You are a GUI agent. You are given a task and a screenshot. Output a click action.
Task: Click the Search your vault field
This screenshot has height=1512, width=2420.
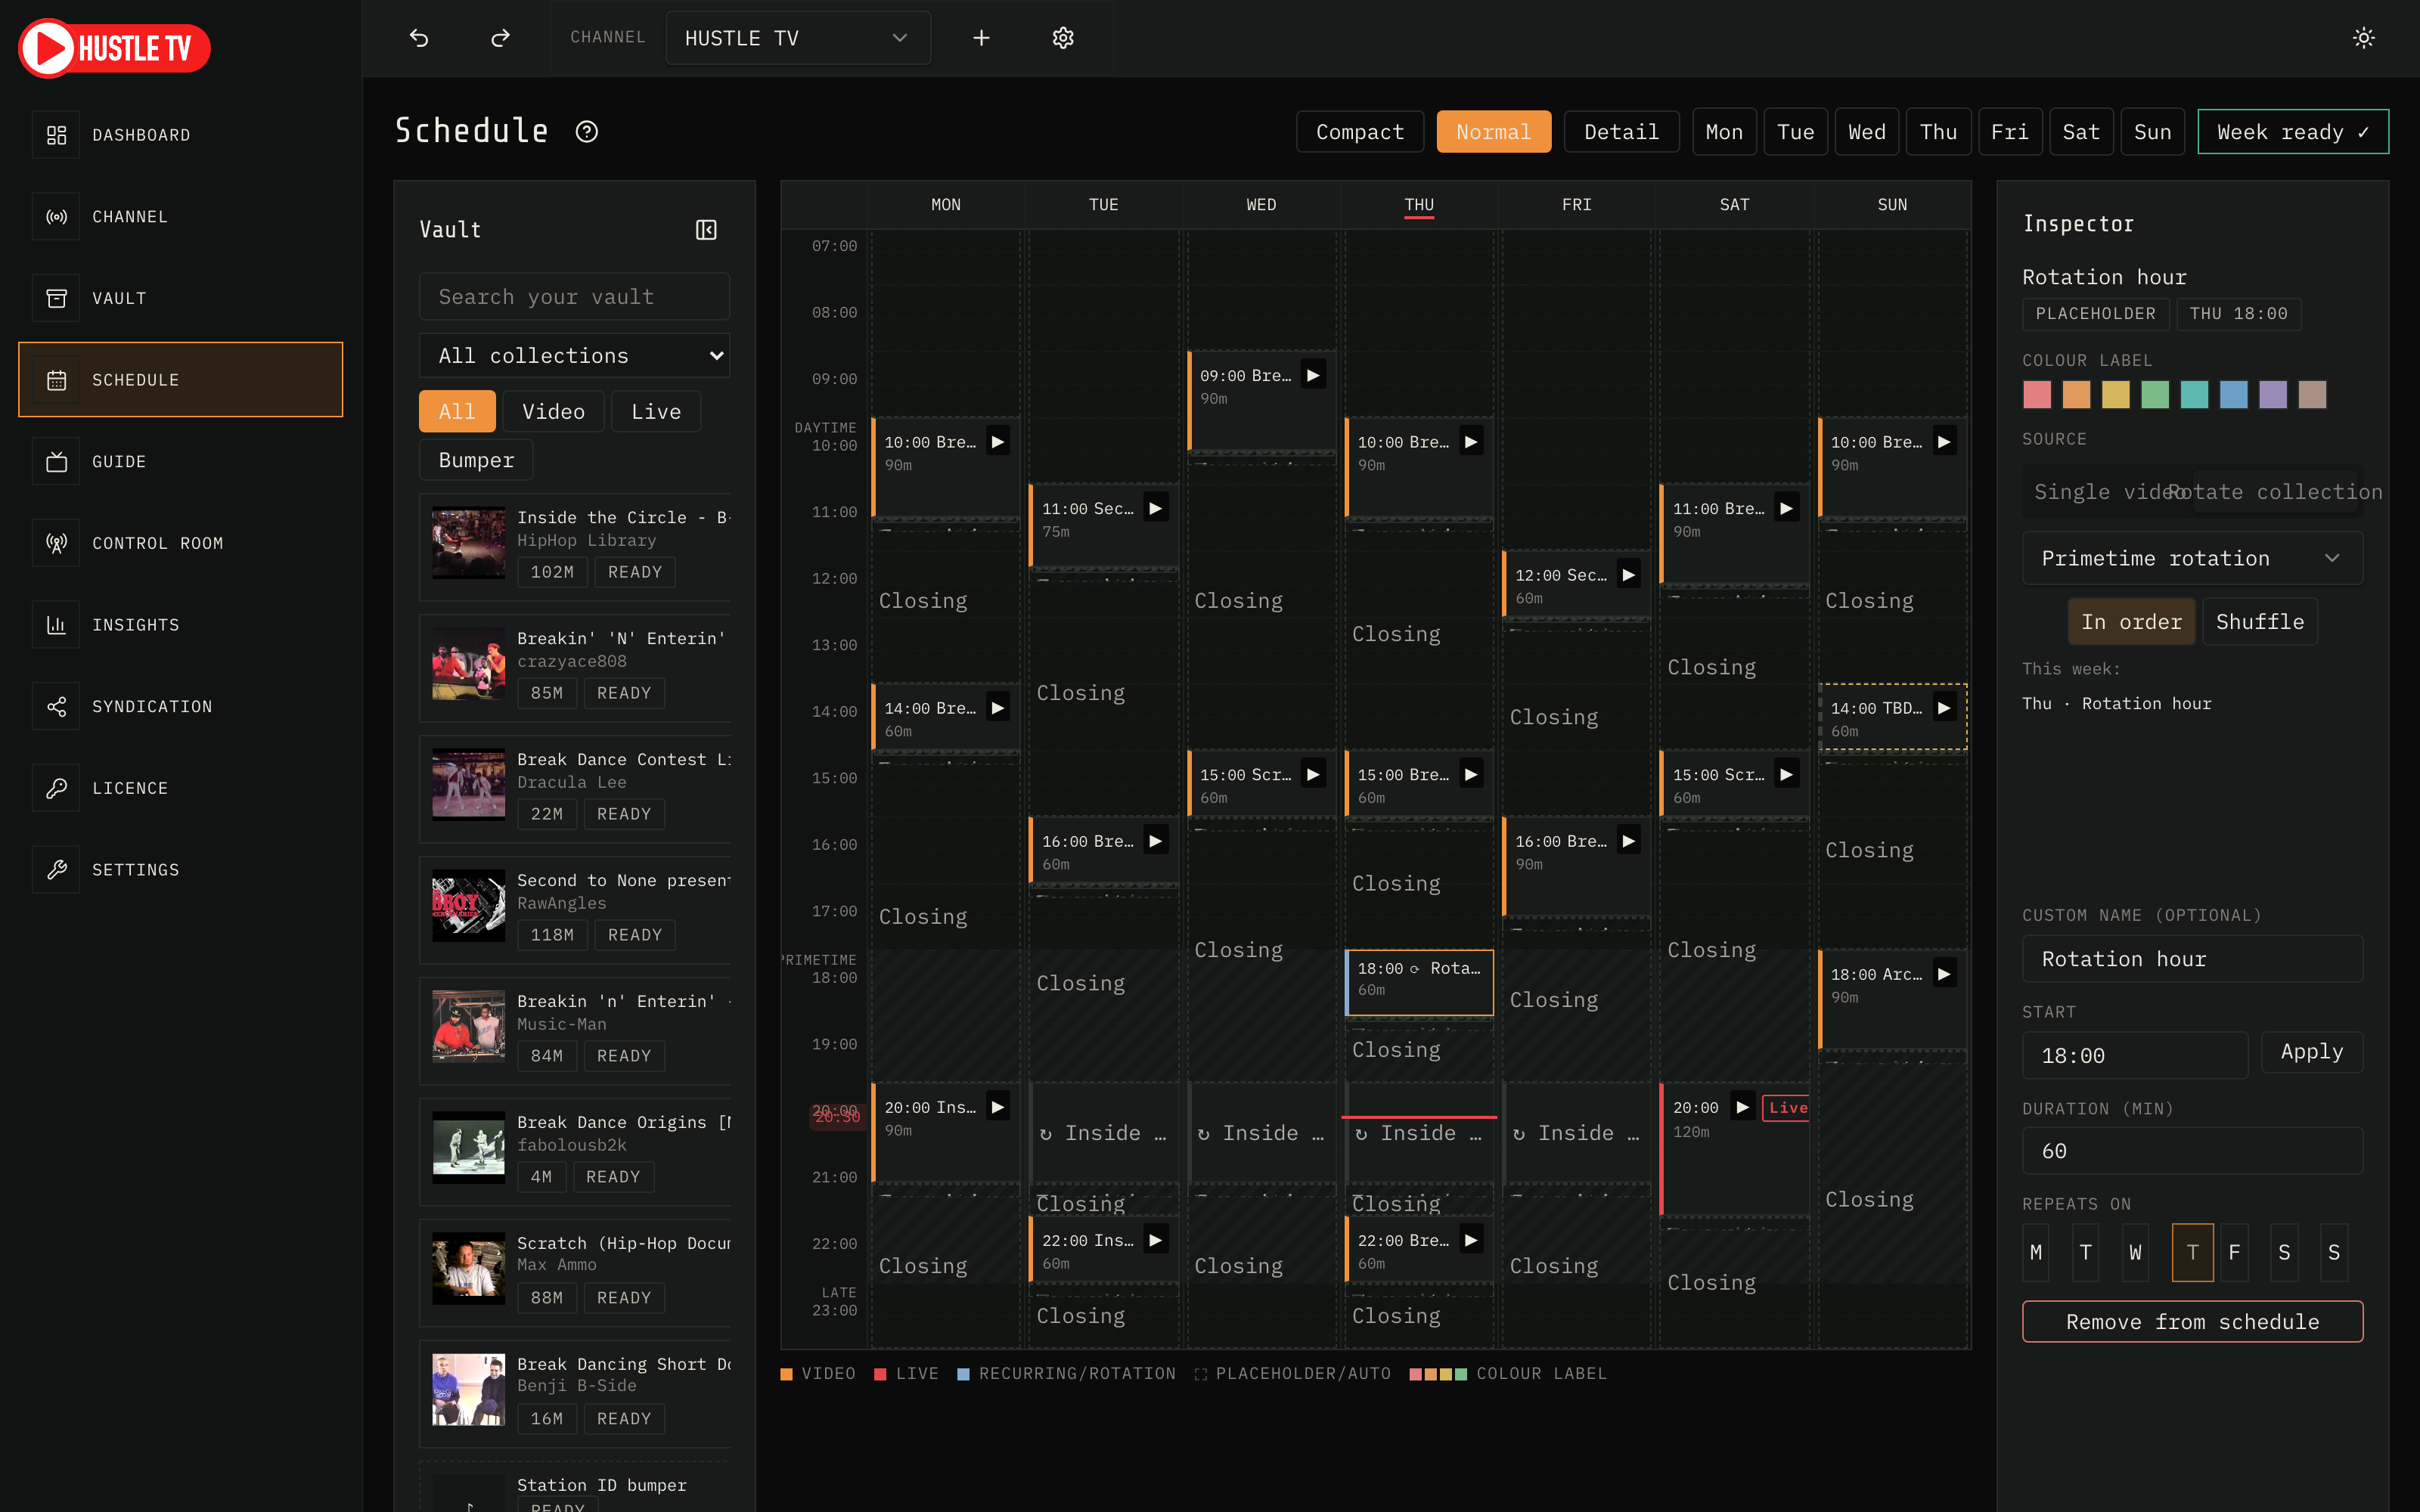pyautogui.click(x=574, y=297)
